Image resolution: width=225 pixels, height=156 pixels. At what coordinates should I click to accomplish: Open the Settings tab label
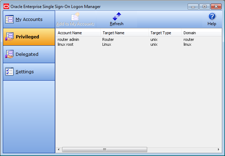point(25,72)
